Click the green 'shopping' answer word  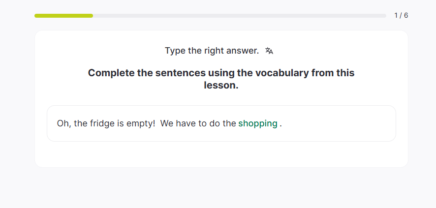coord(258,123)
